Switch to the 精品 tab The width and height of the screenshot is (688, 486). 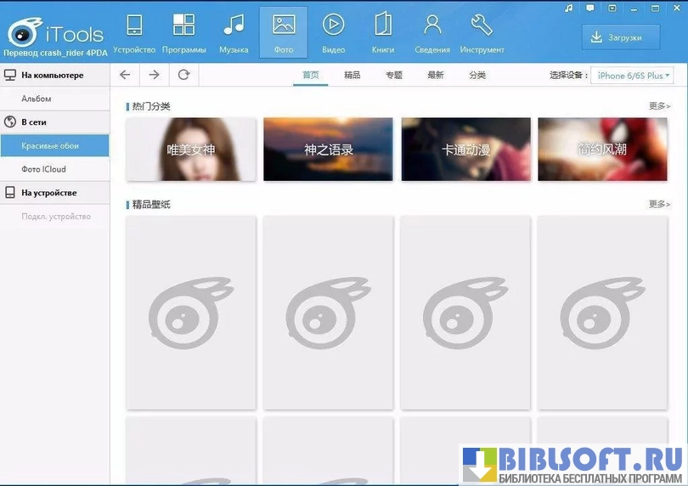pyautogui.click(x=352, y=76)
